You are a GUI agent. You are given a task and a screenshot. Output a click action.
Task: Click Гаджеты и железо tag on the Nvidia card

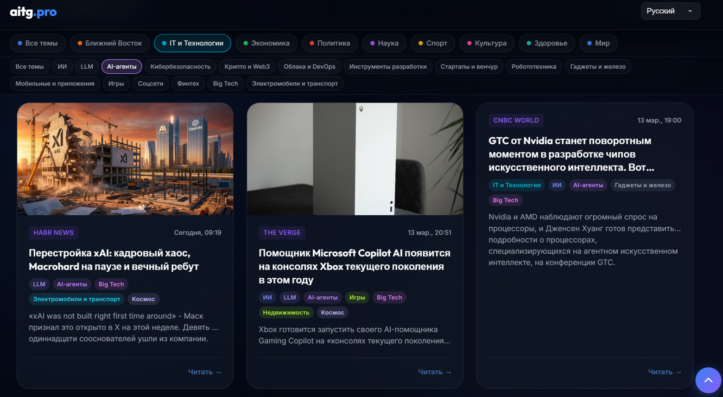click(x=643, y=186)
